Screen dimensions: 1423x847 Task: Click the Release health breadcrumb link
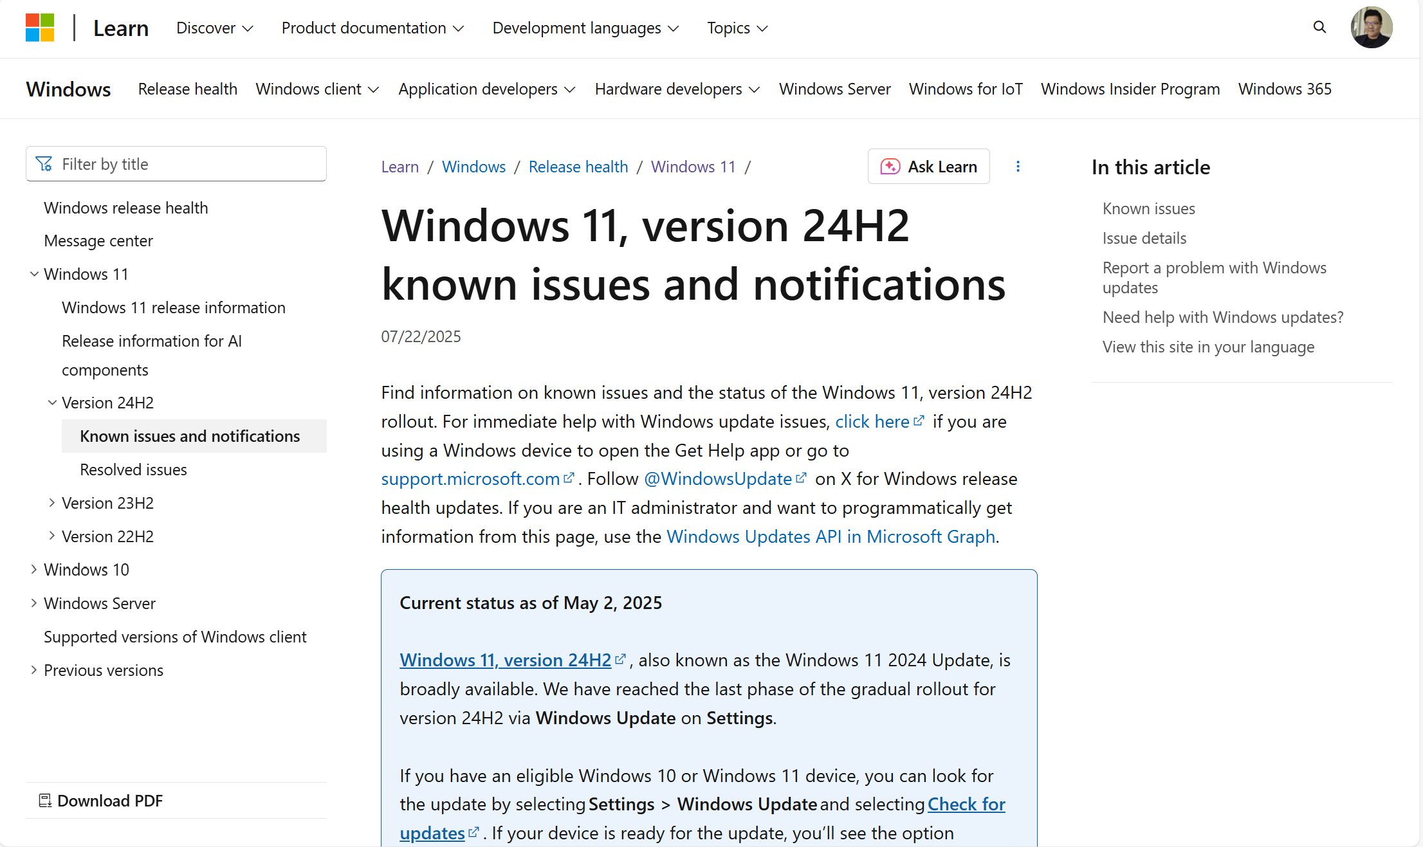578,167
